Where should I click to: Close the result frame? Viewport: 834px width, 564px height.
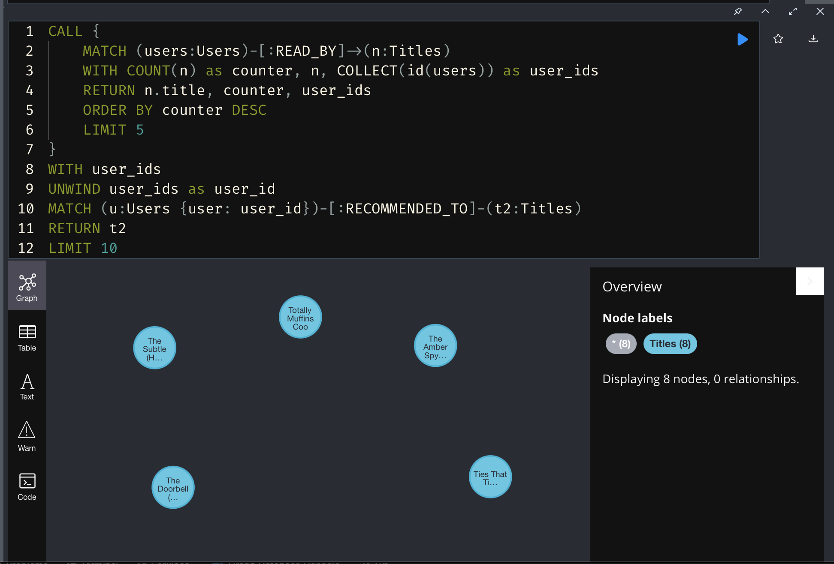coord(820,12)
